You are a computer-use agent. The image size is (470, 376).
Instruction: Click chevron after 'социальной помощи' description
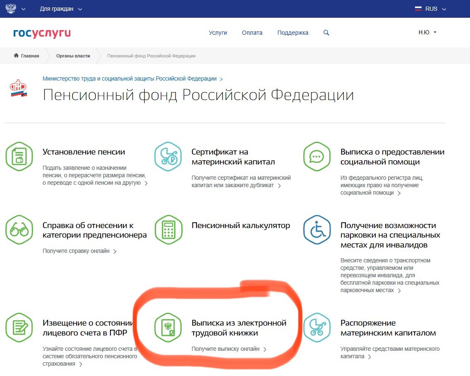click(399, 193)
